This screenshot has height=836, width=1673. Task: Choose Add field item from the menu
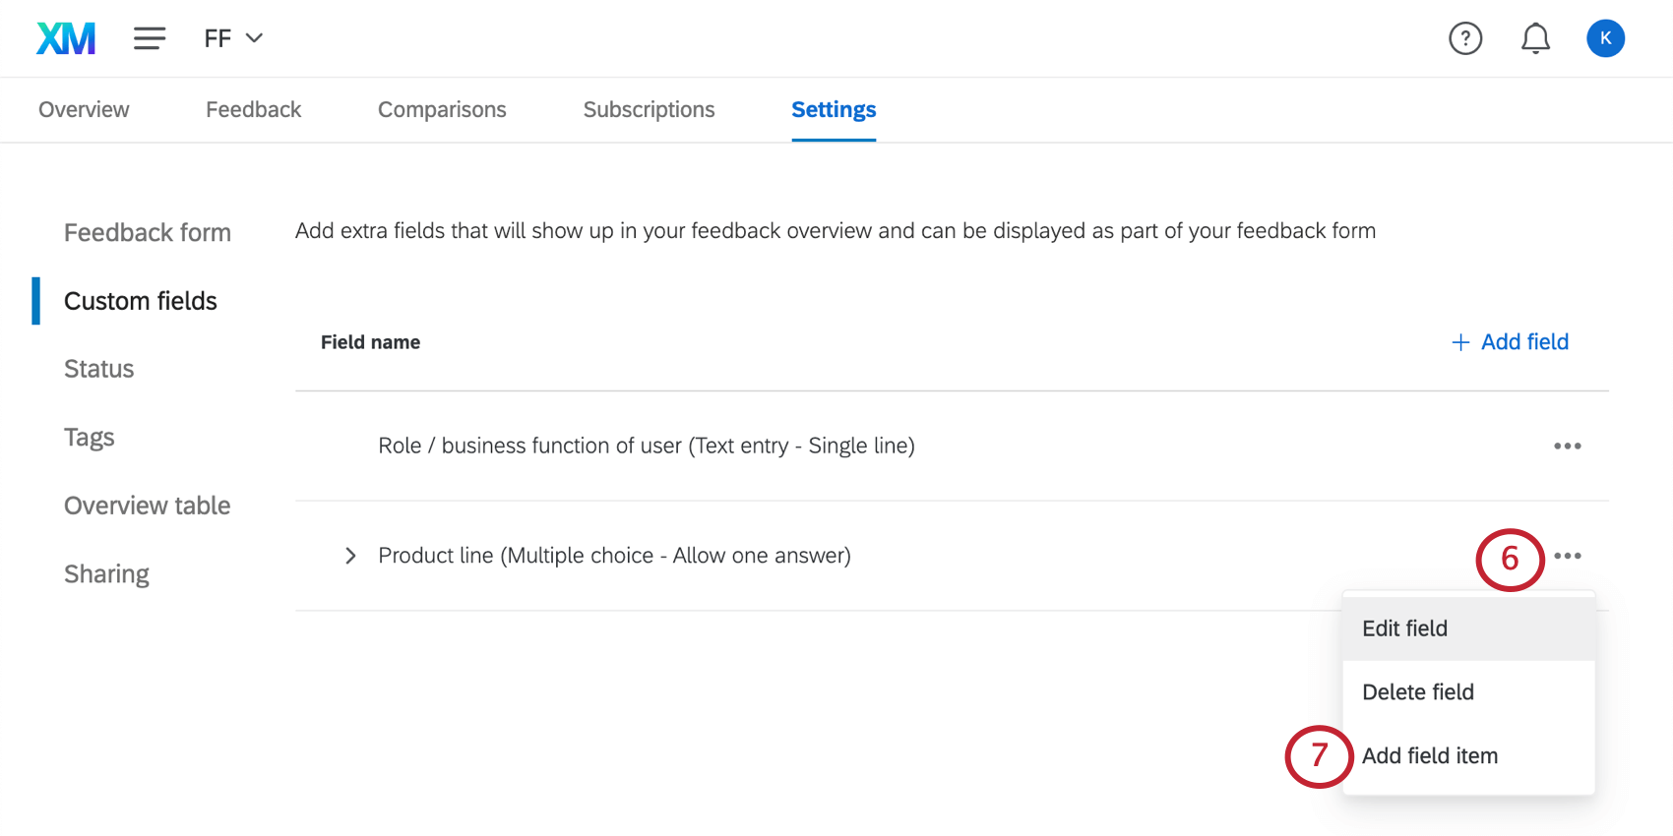pyautogui.click(x=1429, y=755)
